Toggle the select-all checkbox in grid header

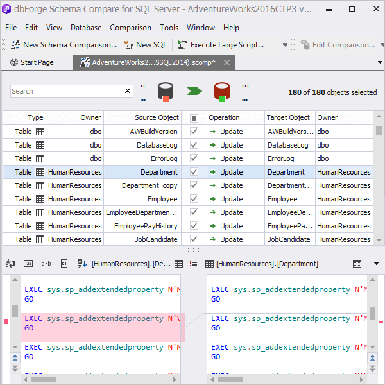click(194, 118)
